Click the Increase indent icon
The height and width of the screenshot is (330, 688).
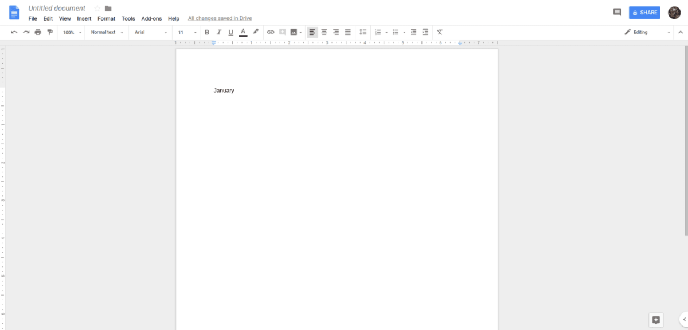pyautogui.click(x=425, y=32)
